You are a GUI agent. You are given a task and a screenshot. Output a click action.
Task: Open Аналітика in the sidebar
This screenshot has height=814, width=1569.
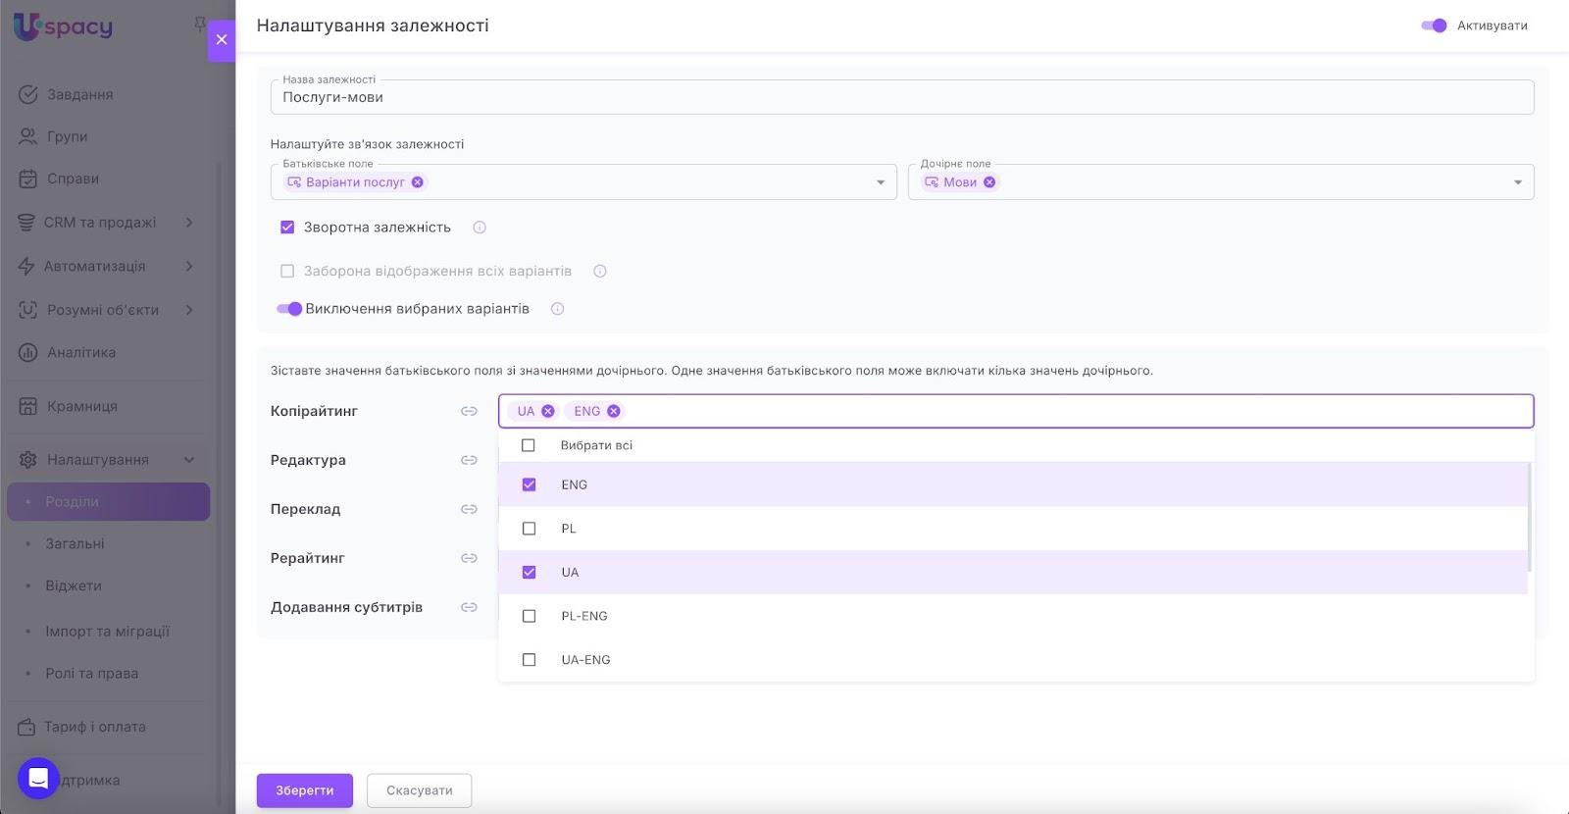pos(81,353)
